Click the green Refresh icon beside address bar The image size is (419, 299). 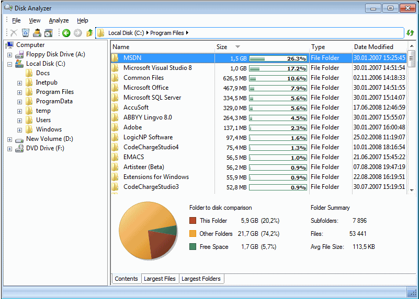[x=411, y=33]
